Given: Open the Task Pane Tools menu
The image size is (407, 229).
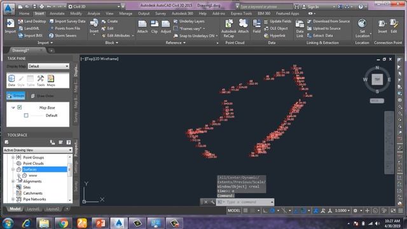Looking at the screenshot, I should point(41,80).
